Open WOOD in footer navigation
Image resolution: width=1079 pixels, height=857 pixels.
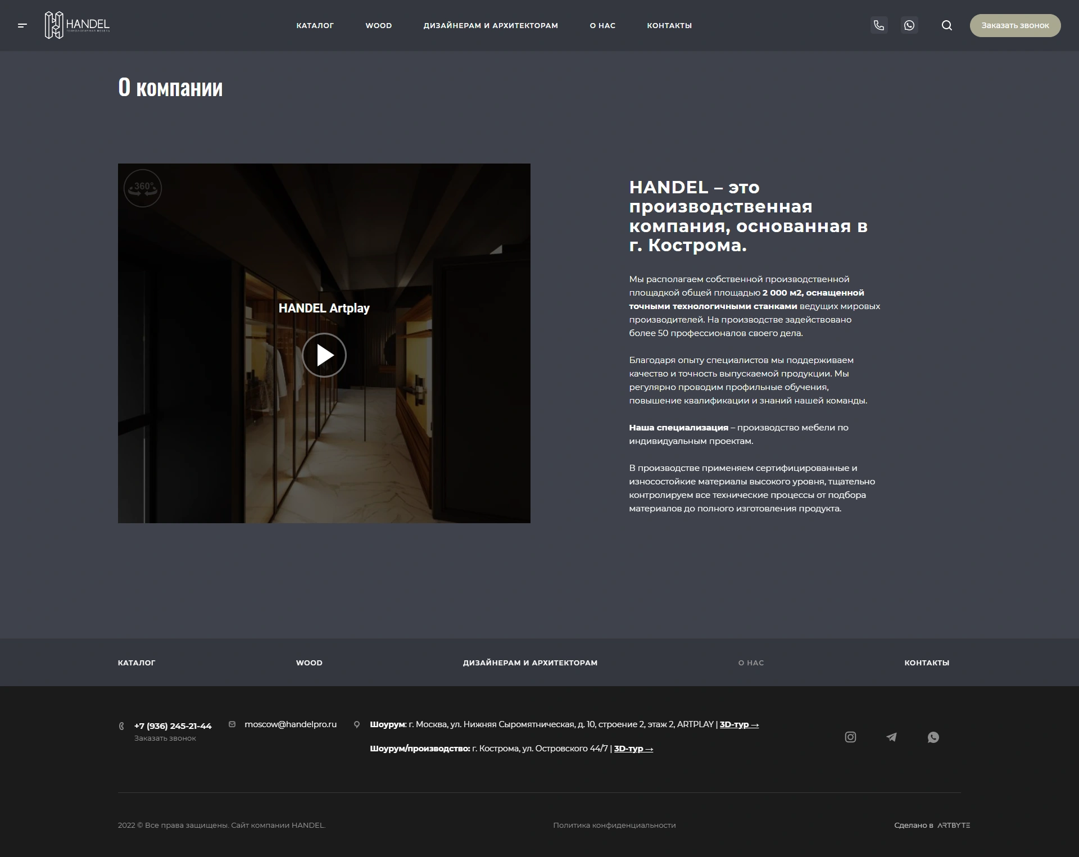[309, 663]
